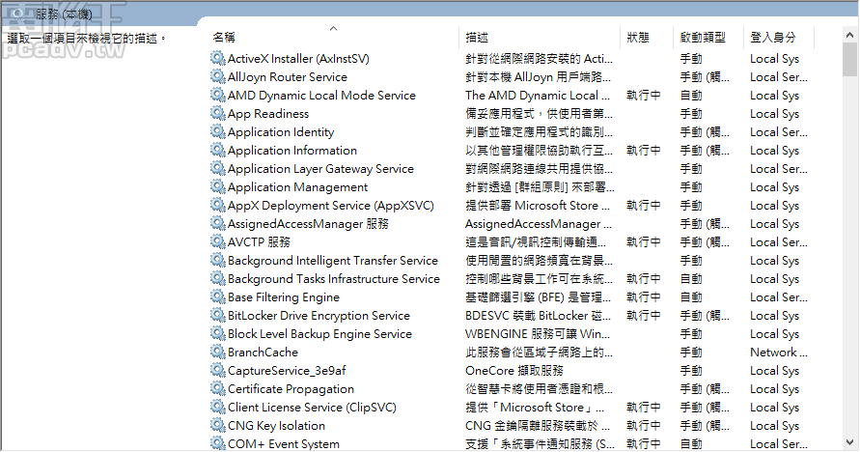
Task: Click the gear icon of Base Filtering Engine
Action: pos(218,297)
